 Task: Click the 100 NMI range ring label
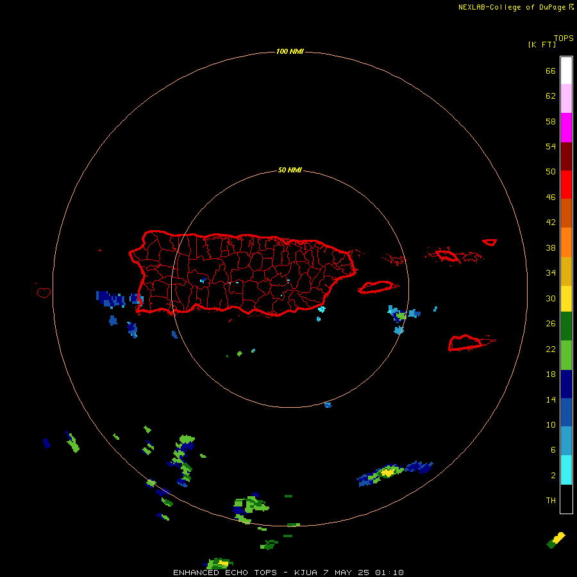coord(290,51)
